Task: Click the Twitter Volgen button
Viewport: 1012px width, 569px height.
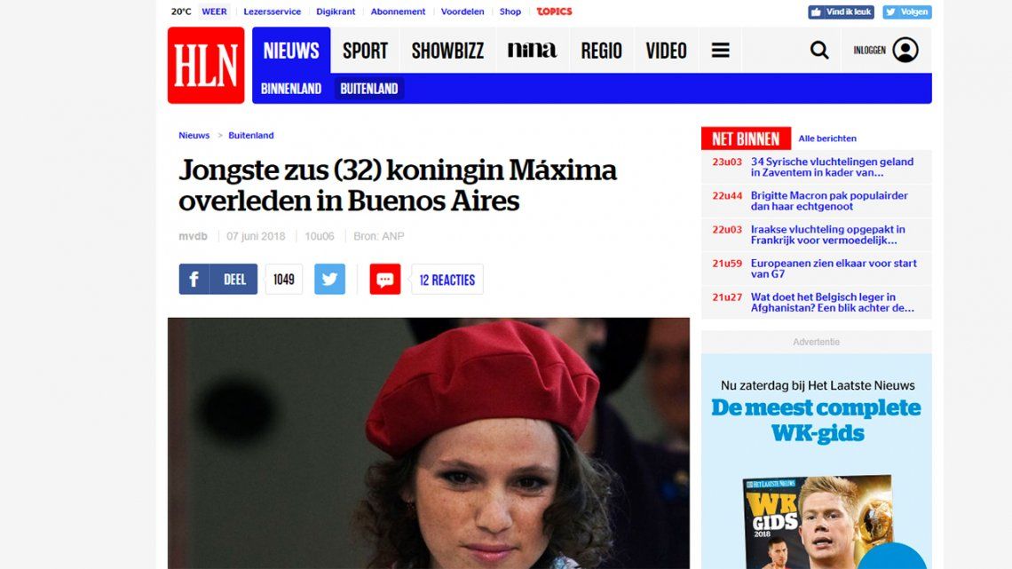Action: point(906,12)
